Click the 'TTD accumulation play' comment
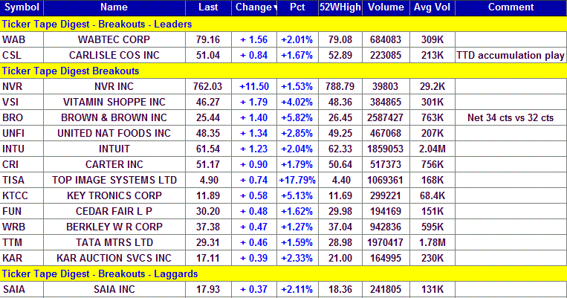 point(511,55)
